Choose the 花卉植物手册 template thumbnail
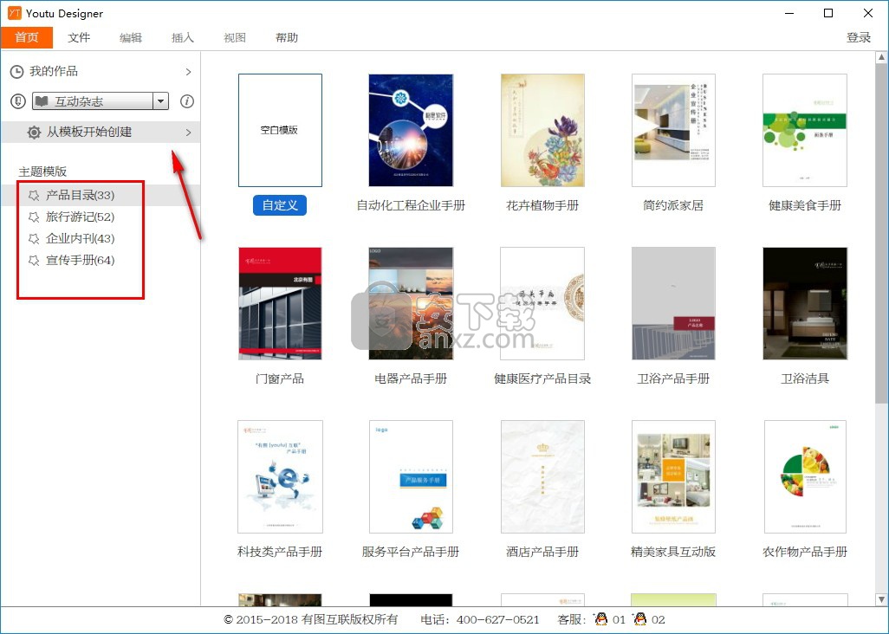The width and height of the screenshot is (889, 634). tap(542, 130)
